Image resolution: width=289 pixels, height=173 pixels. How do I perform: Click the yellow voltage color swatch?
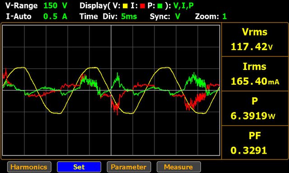[126, 6]
